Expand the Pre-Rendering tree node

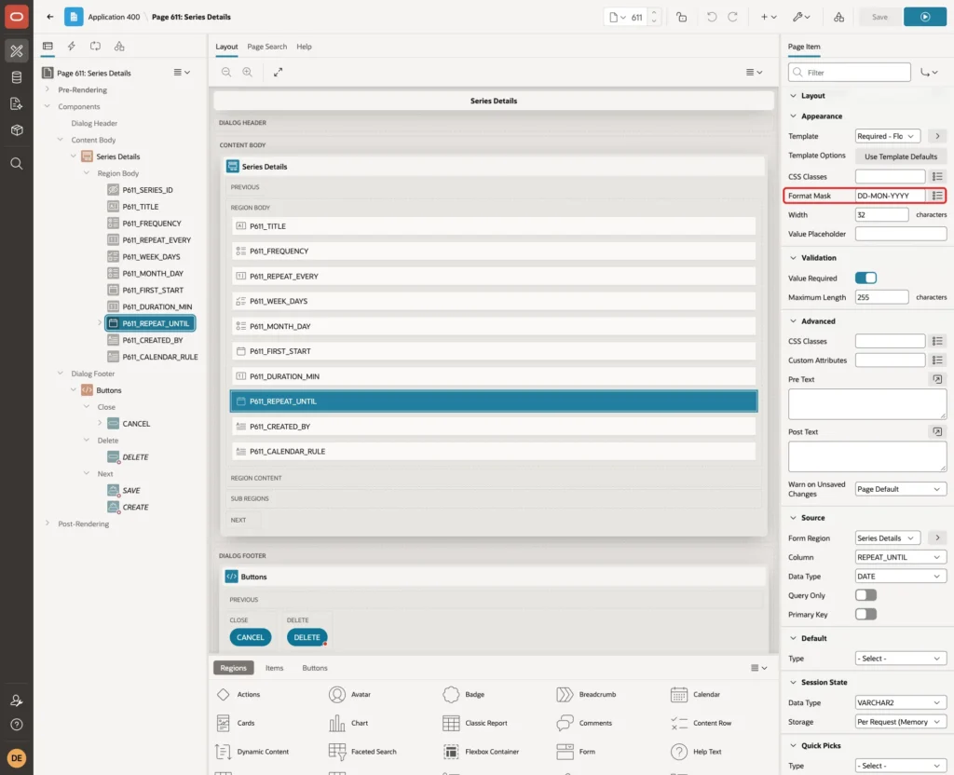(x=48, y=89)
